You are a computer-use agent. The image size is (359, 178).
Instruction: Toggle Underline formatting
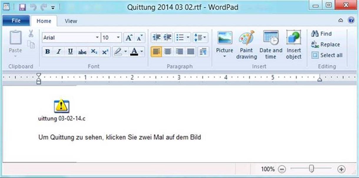(x=70, y=52)
